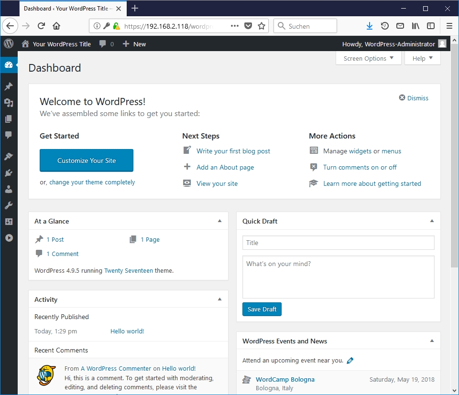Collapse the Activity panel

(x=219, y=299)
